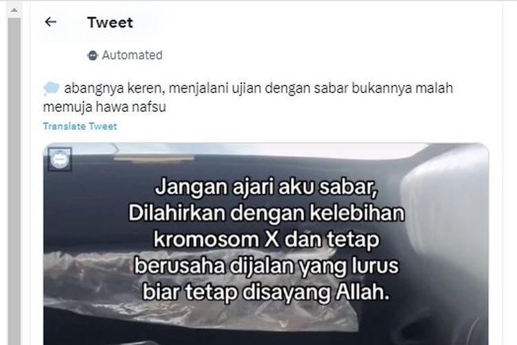Click the scrollbar up arrow
517x345 pixels.
pos(14,10)
